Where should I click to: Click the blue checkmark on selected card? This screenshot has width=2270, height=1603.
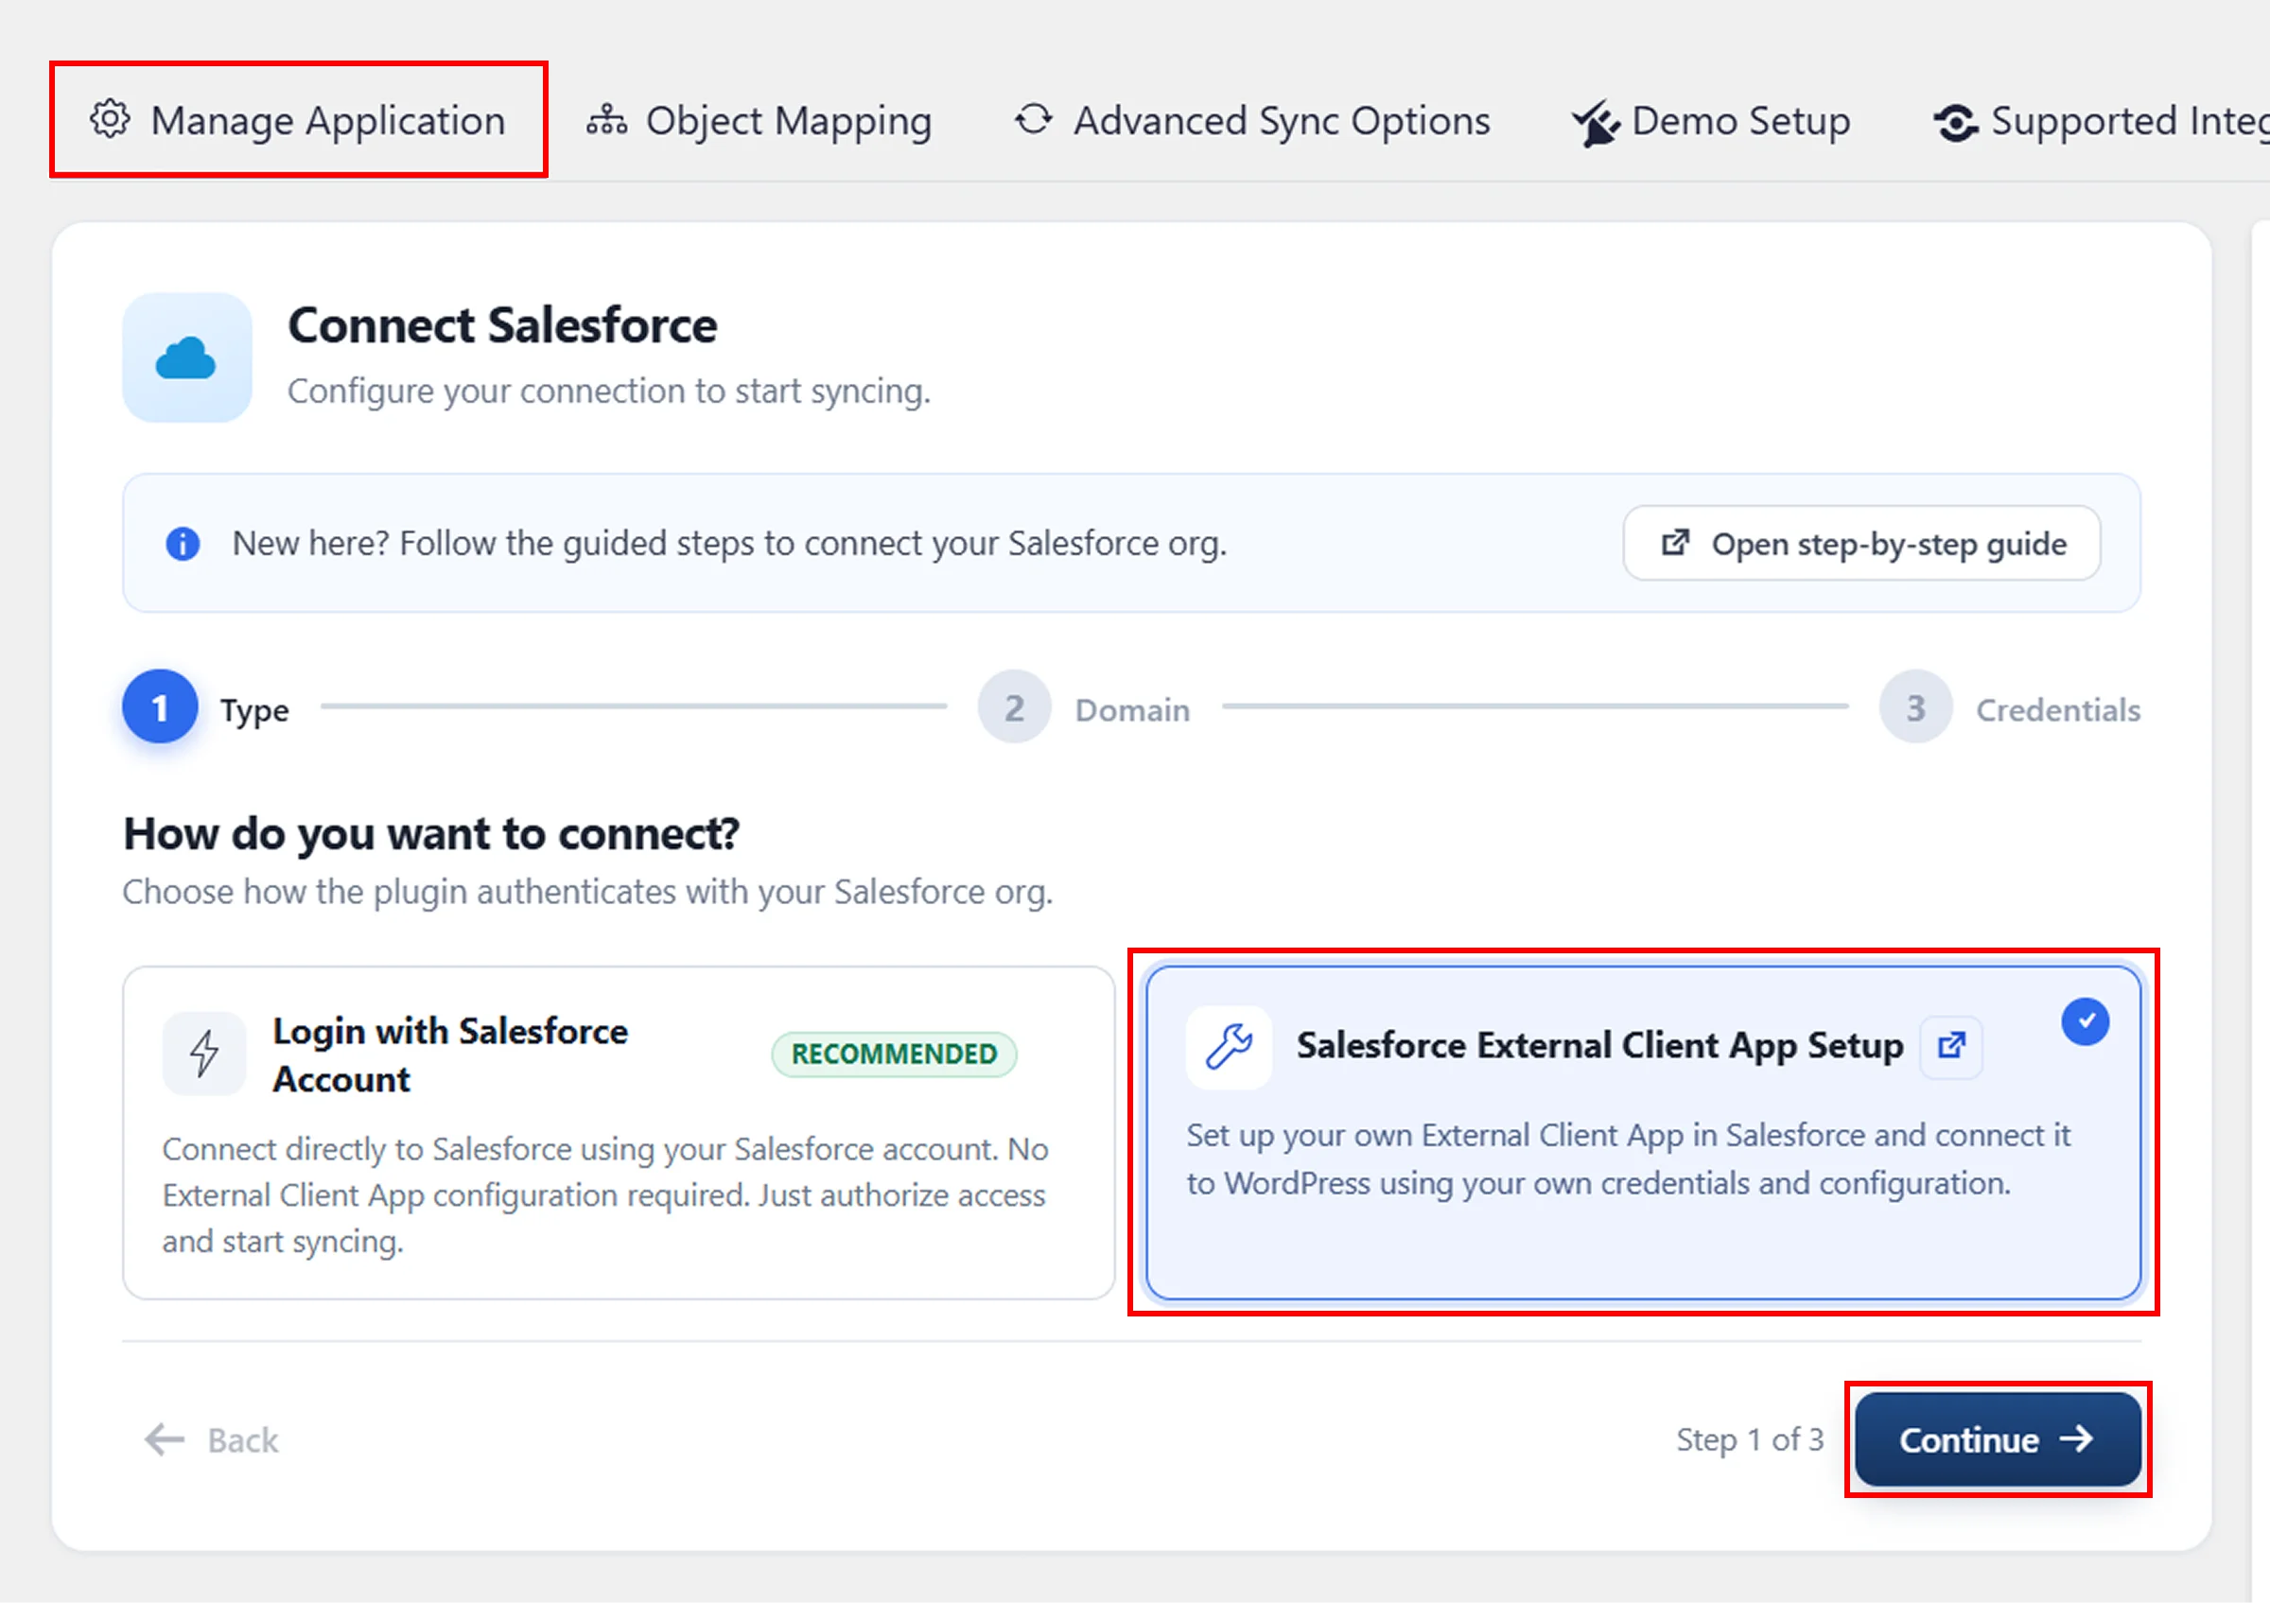pos(2086,1022)
